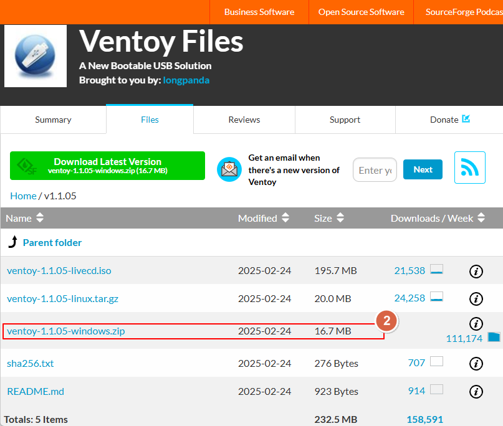Click the 158,591 total downloads value
This screenshot has height=426, width=503.
424,419
